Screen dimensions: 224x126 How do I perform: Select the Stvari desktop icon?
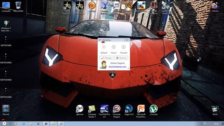pyautogui.click(x=215, y=110)
